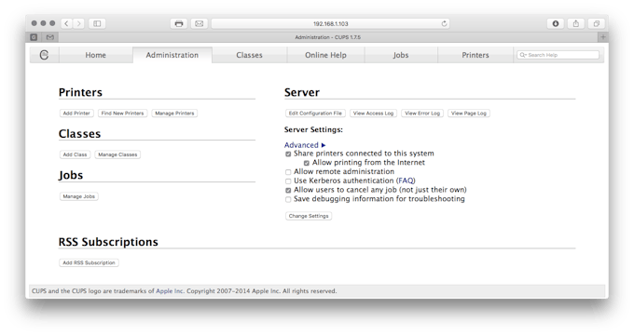Click the RSS Subscriptions heading
Image resolution: width=634 pixels, height=335 pixels.
[108, 242]
